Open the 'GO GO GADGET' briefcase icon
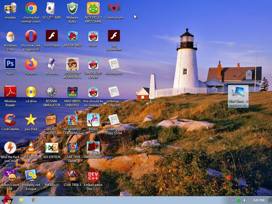This screenshot has width=272, height=204. pos(51,120)
